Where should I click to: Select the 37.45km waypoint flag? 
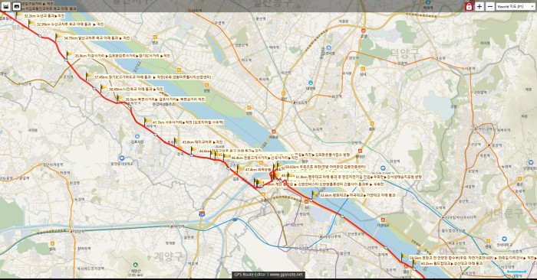tap(89, 76)
